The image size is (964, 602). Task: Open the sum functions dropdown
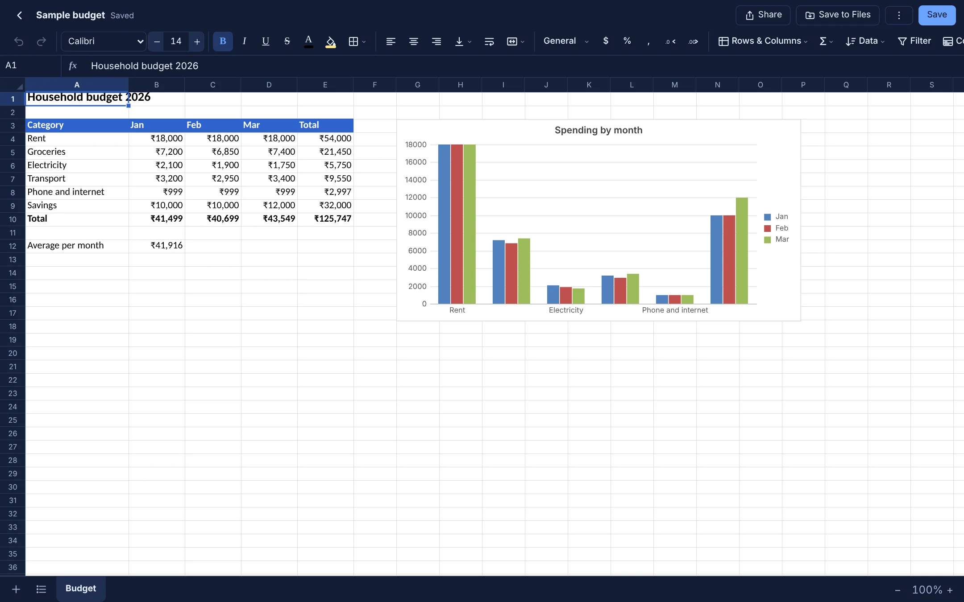(x=826, y=41)
